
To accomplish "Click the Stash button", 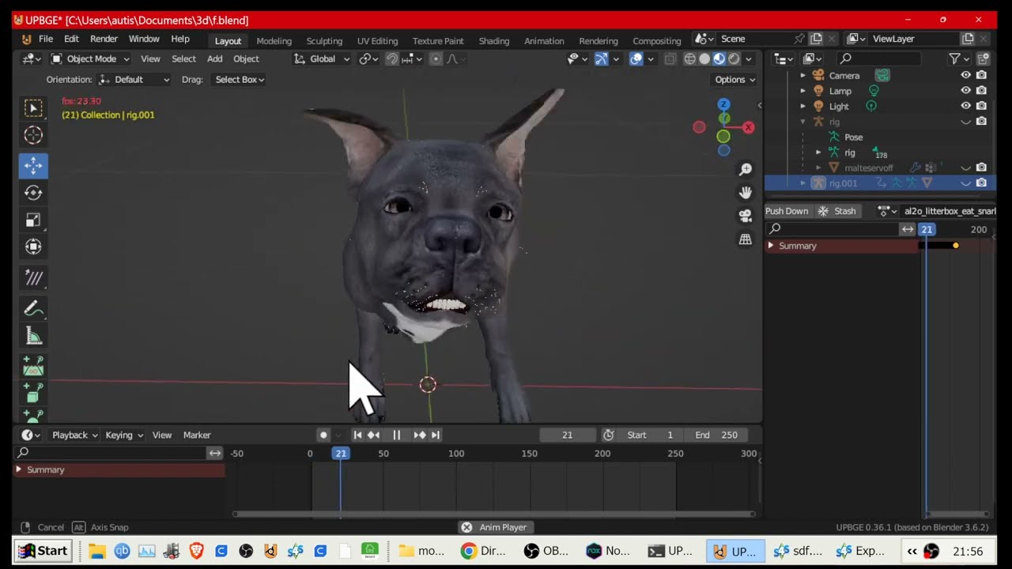I will coord(837,211).
